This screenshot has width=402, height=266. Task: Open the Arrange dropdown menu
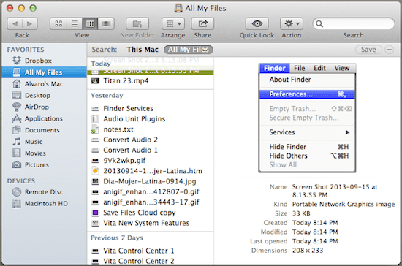click(173, 24)
